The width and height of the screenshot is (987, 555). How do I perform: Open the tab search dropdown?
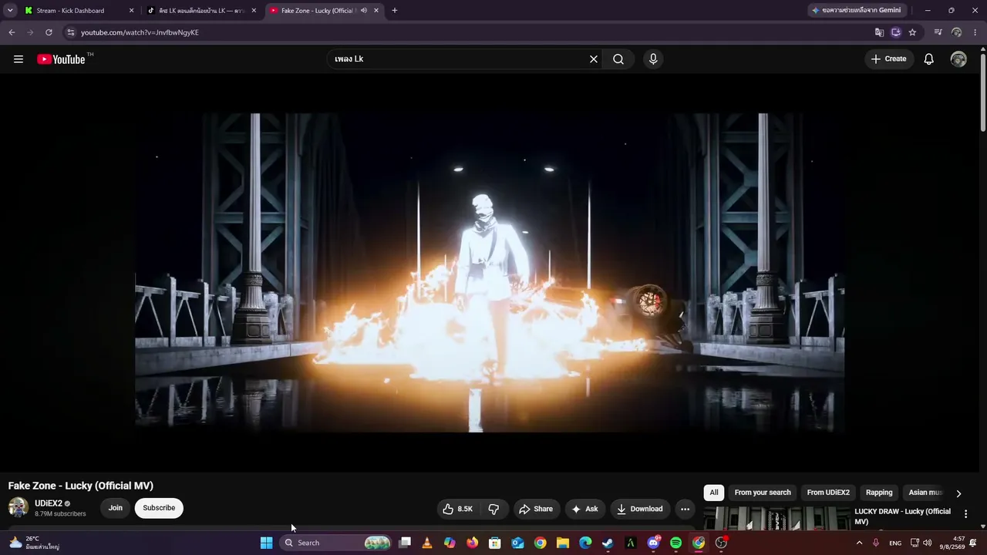point(10,11)
